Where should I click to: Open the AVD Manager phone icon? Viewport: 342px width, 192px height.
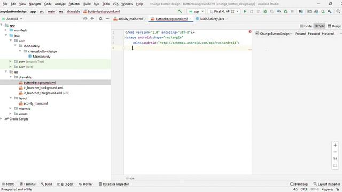tap(323, 11)
